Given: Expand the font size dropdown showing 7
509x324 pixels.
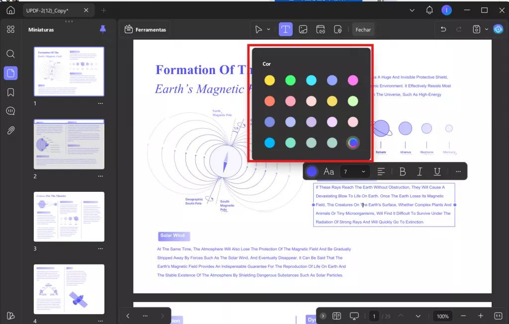Looking at the screenshot, I should [x=354, y=171].
